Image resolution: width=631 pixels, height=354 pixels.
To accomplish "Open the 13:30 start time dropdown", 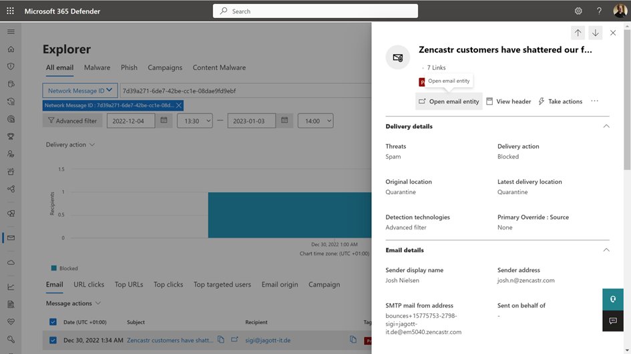I will (195, 121).
